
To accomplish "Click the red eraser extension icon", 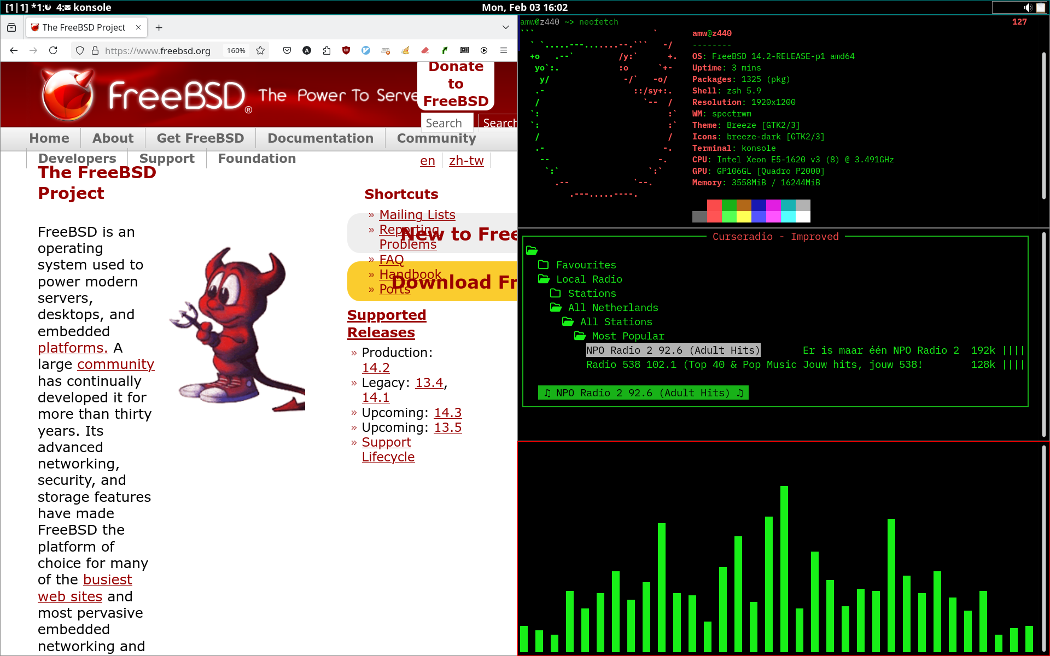I will coord(425,50).
